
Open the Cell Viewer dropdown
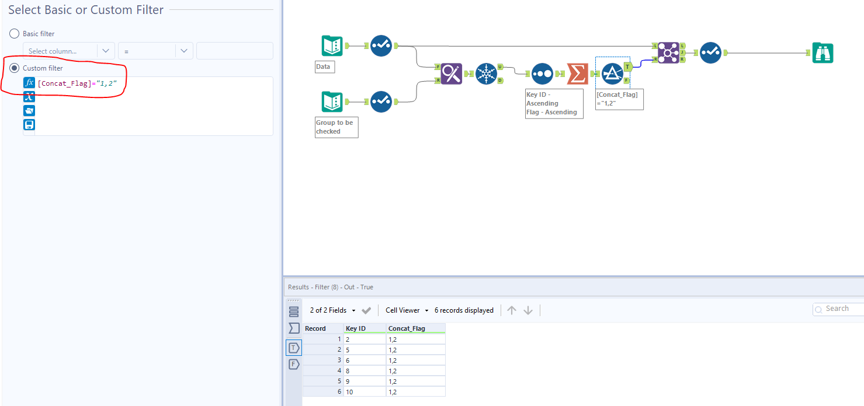tap(406, 310)
